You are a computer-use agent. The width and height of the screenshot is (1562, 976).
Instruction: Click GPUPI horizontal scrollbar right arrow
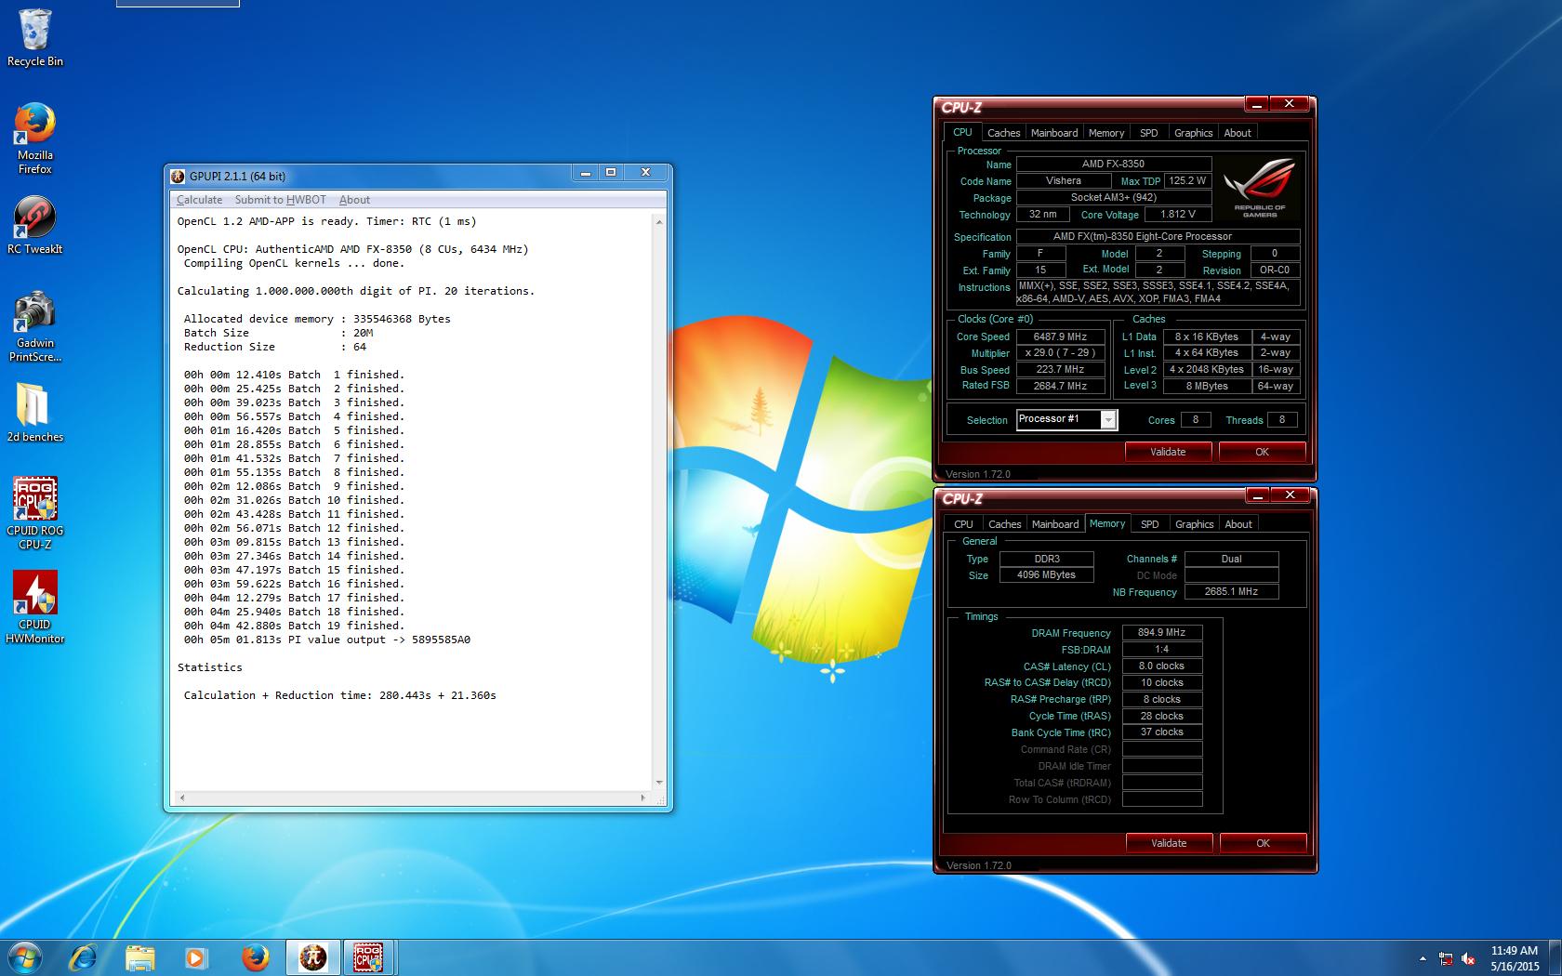pos(642,798)
